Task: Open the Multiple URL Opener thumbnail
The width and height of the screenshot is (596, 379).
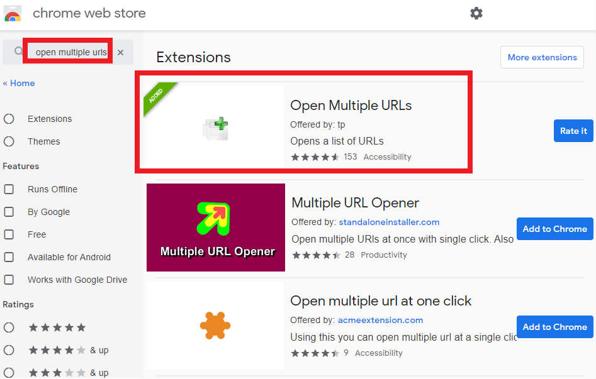Action: click(x=216, y=227)
